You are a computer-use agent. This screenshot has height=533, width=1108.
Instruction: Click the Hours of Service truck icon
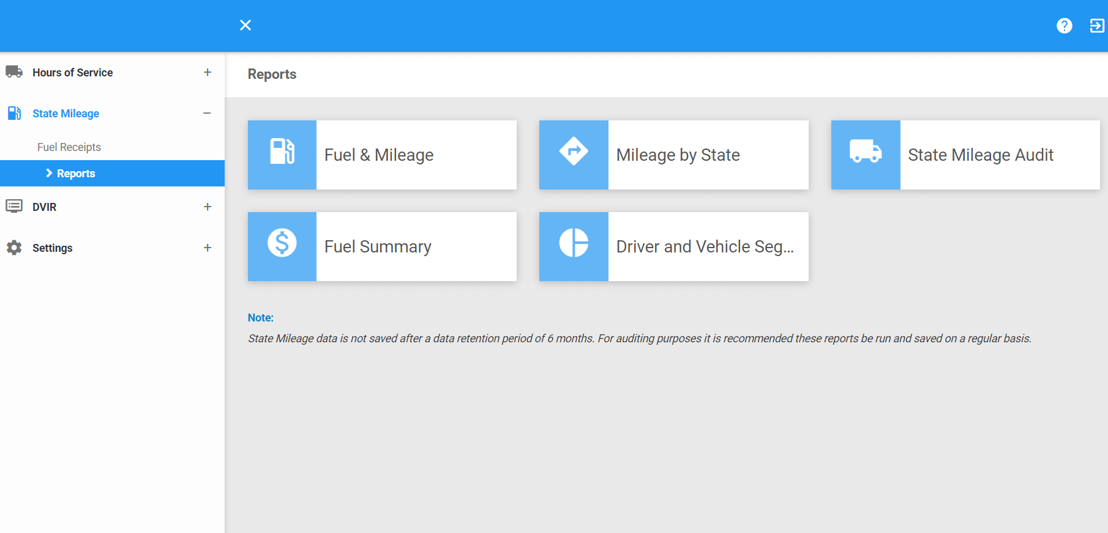click(14, 72)
